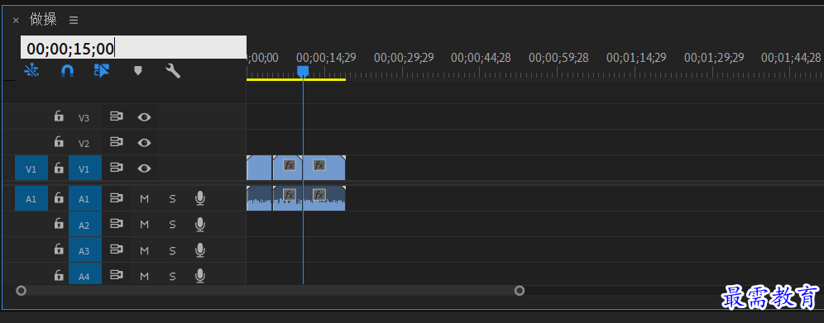Mute track A3
Image resolution: width=824 pixels, height=323 pixels.
coord(144,250)
